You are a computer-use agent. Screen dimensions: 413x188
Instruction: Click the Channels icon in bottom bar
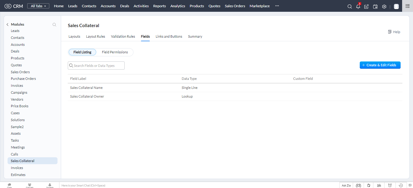(29, 185)
